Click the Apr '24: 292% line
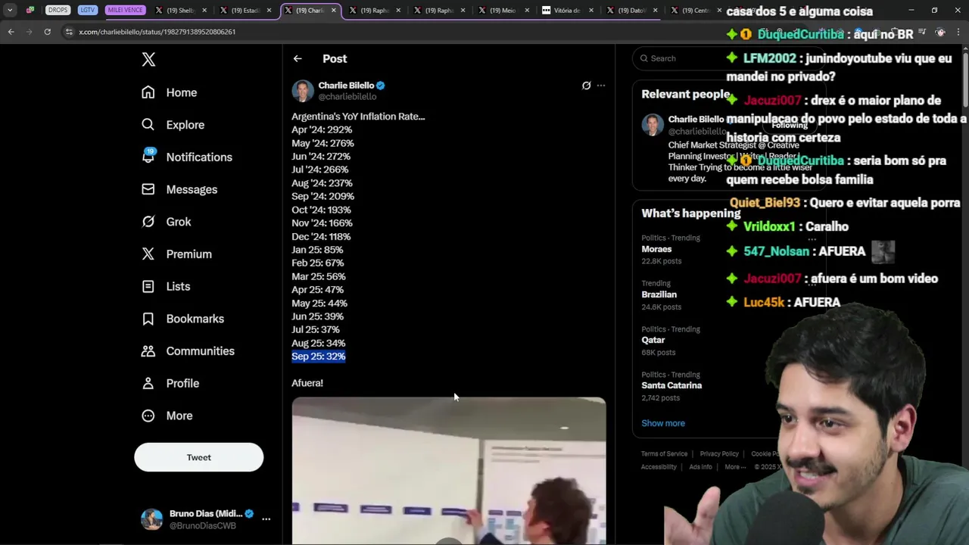This screenshot has width=969, height=545. (x=322, y=129)
